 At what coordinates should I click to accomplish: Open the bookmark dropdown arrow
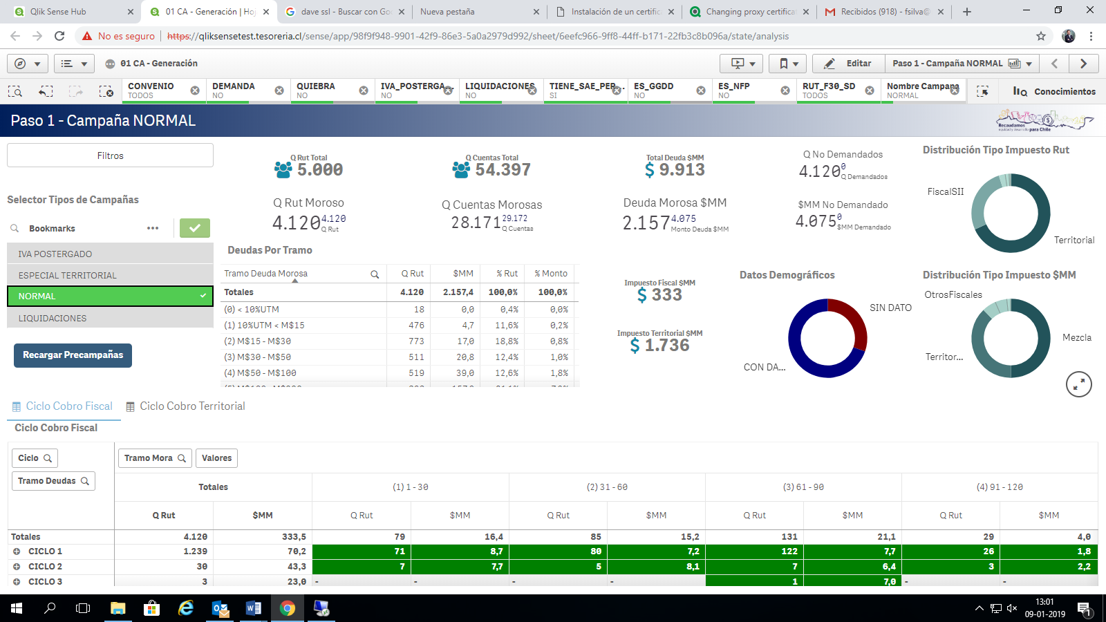click(797, 63)
